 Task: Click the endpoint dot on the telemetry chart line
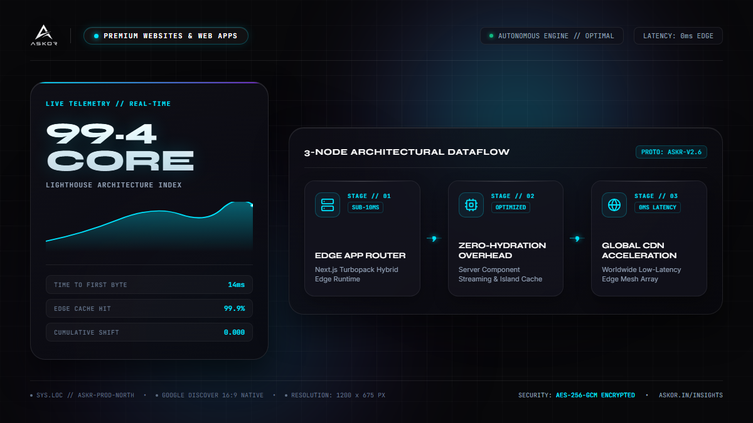click(x=252, y=205)
